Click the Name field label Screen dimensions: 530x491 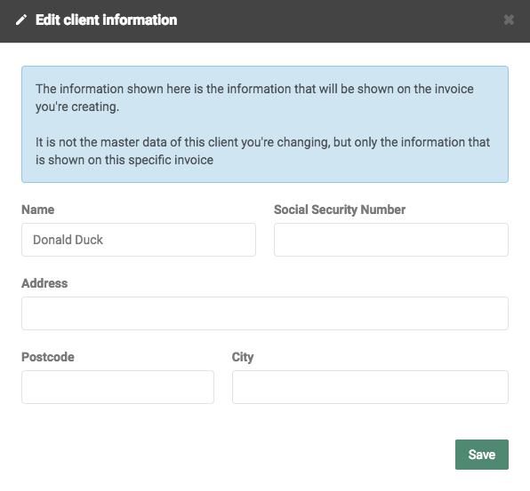click(x=38, y=210)
